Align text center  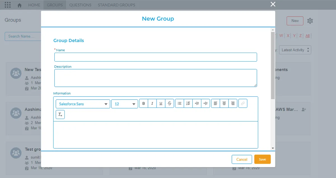pos(224,104)
